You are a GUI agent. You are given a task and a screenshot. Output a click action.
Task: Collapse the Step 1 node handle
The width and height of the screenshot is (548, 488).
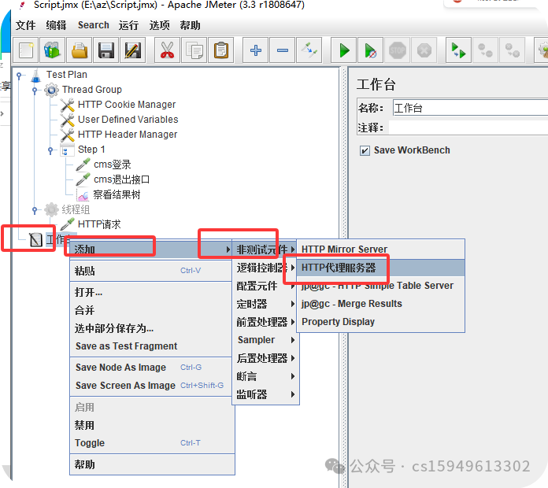[x=50, y=150]
